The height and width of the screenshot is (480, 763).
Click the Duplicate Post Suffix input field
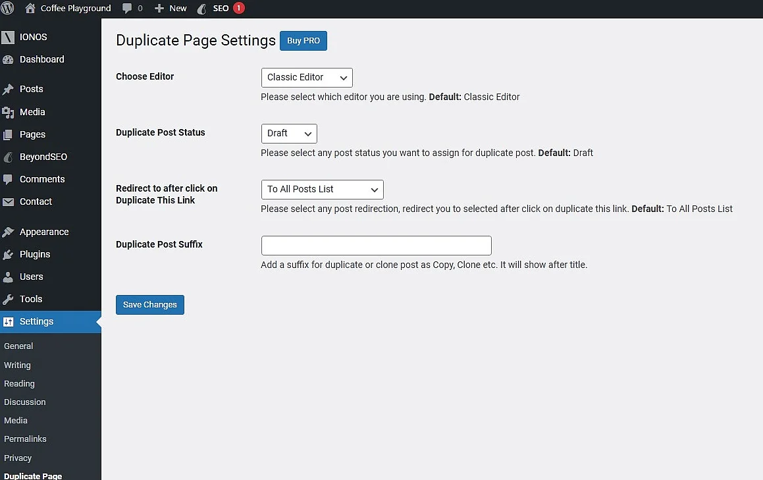click(376, 246)
